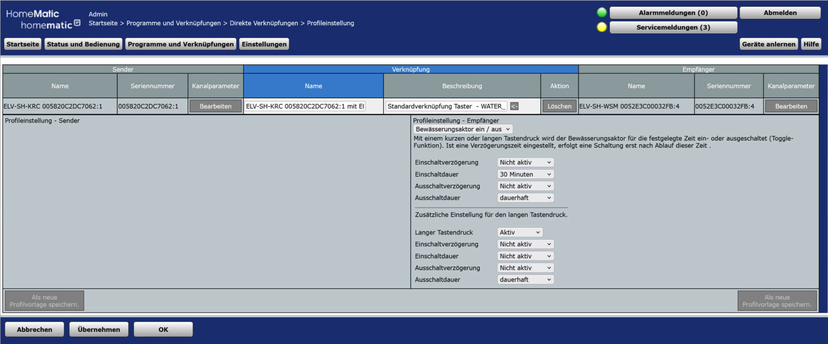Open the Langer Tastendruck "Aktiv" dropdown
This screenshot has height=344, width=828.
520,232
